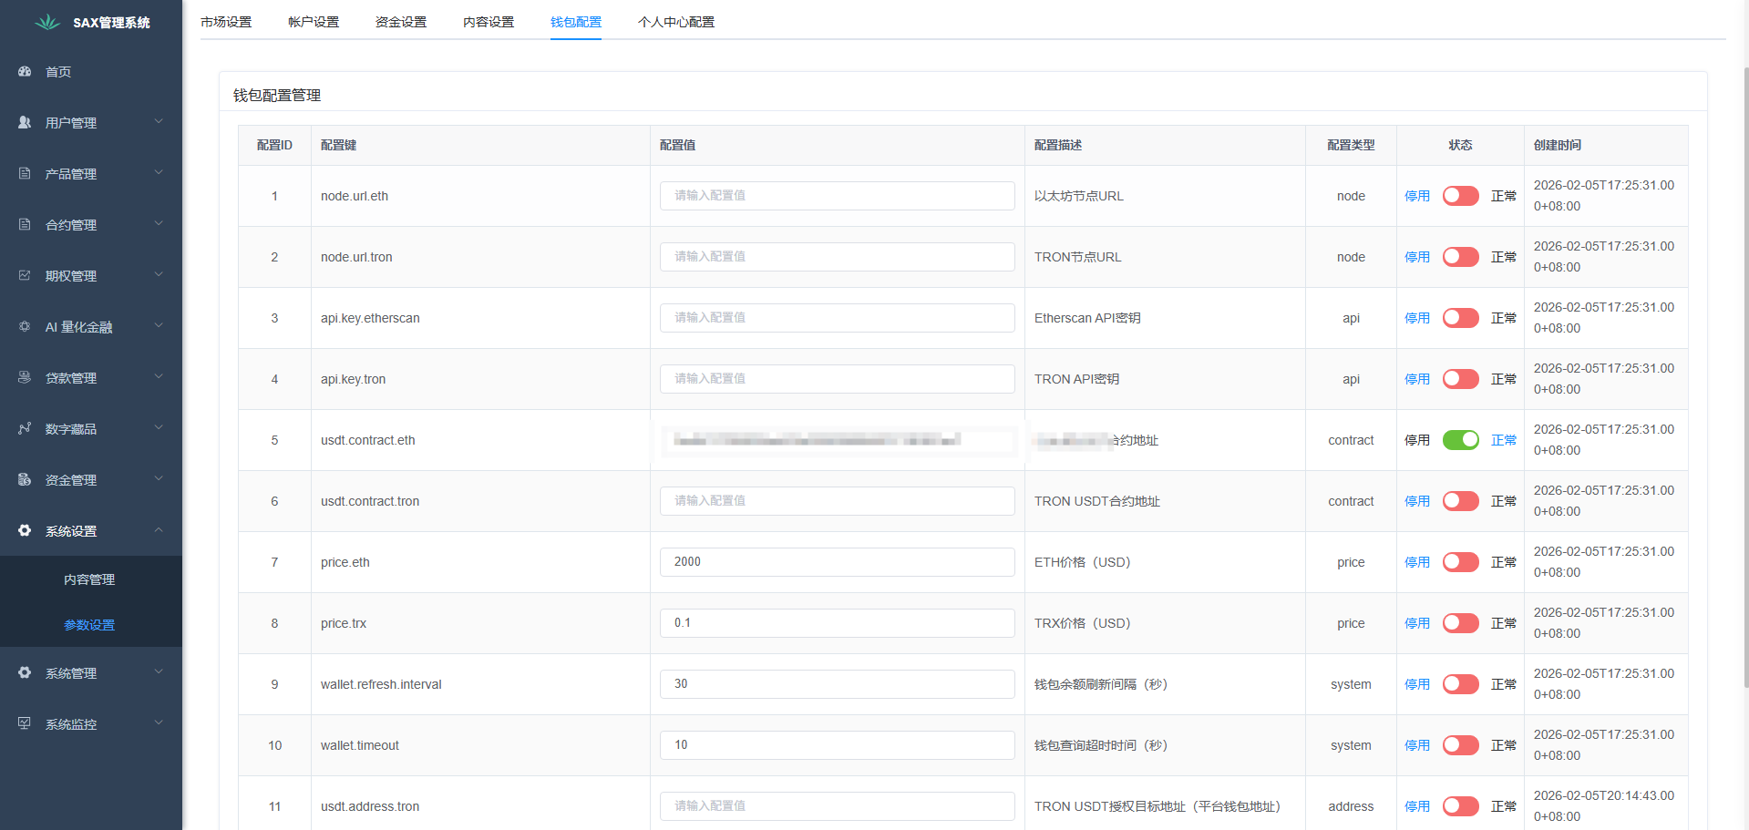Click the 资金管理 coins icon
Image resolution: width=1749 pixels, height=830 pixels.
[x=25, y=479]
